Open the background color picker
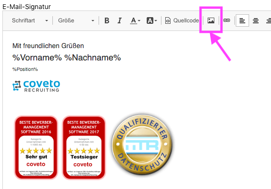 (x=152, y=20)
